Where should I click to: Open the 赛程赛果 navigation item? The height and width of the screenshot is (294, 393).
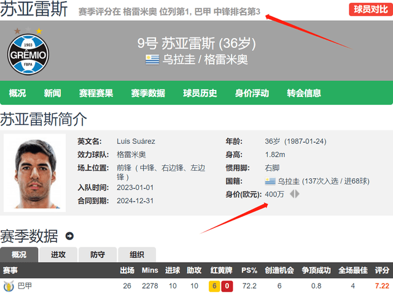pyautogui.click(x=96, y=93)
